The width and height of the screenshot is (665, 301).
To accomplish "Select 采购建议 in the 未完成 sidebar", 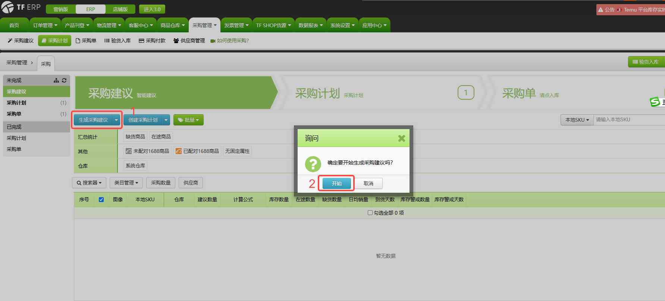I will point(37,92).
